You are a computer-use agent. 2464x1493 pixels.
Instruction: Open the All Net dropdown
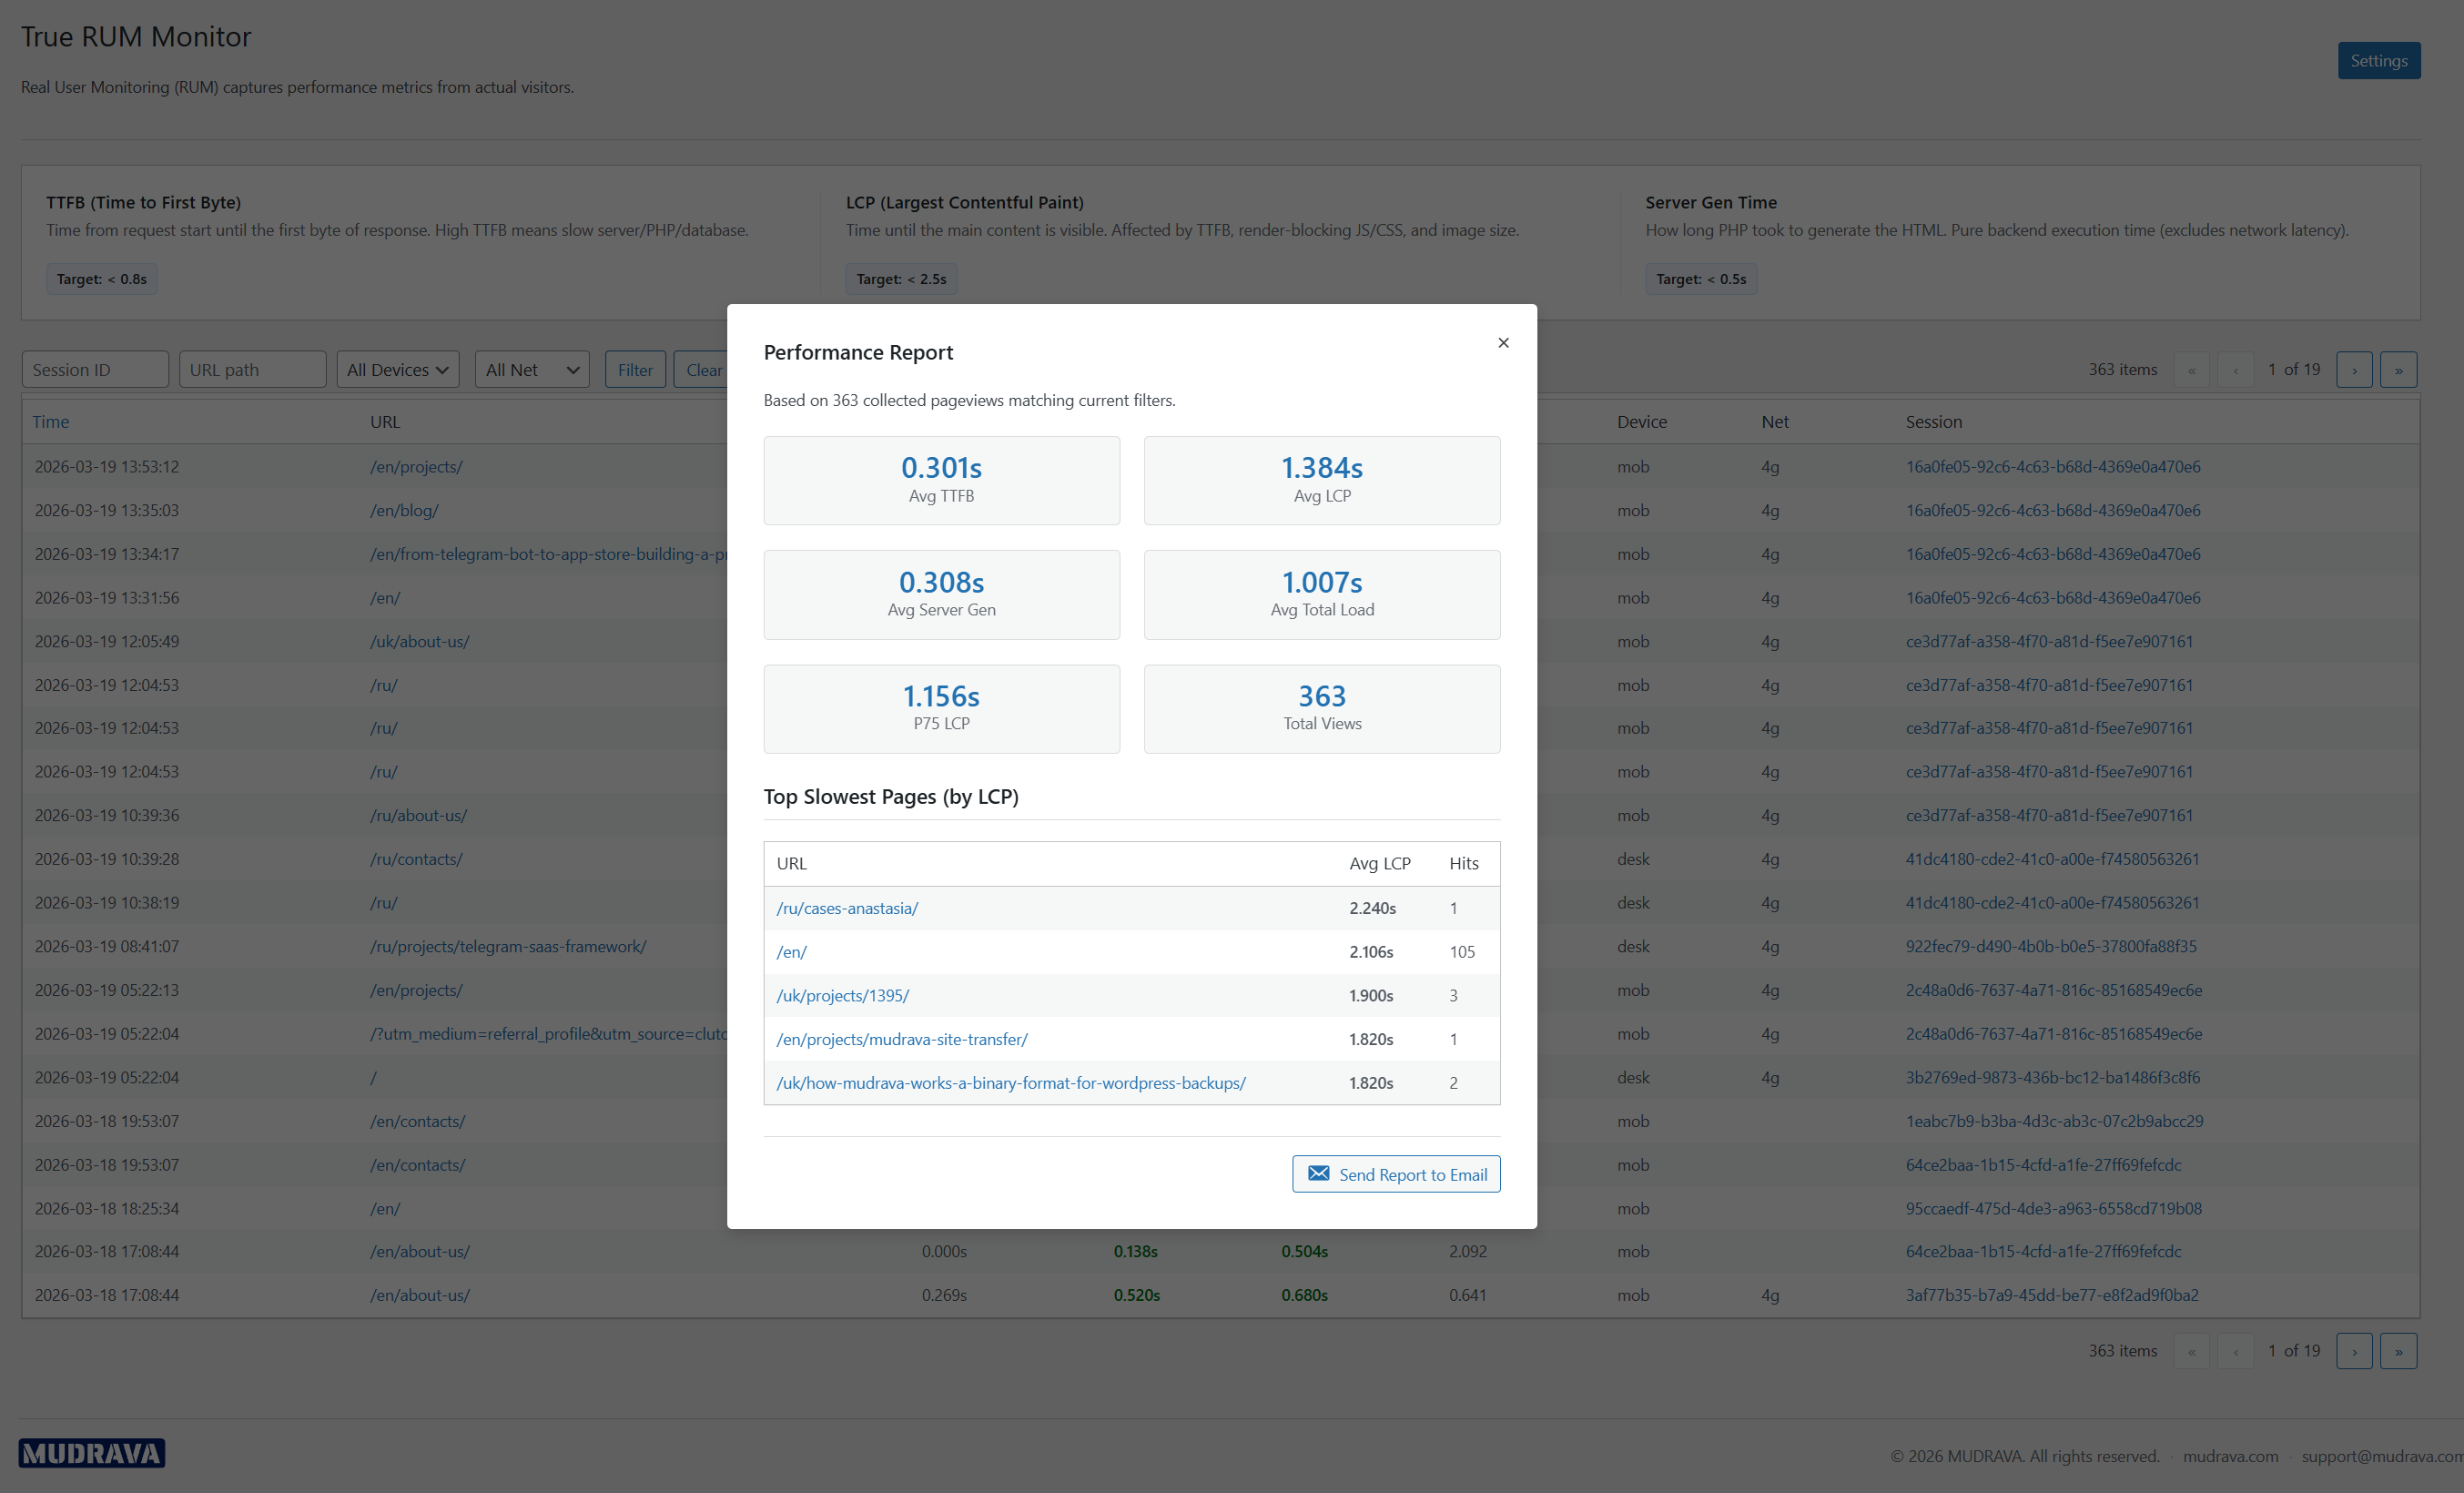(x=531, y=369)
